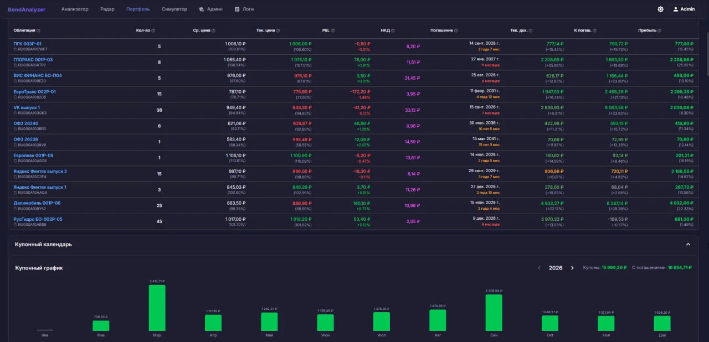709x342 pixels.
Task: Copy ISIN RU000A10ATR2 using its copy icon
Action: click(16, 65)
